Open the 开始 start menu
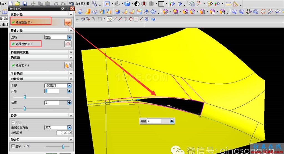 3,3
